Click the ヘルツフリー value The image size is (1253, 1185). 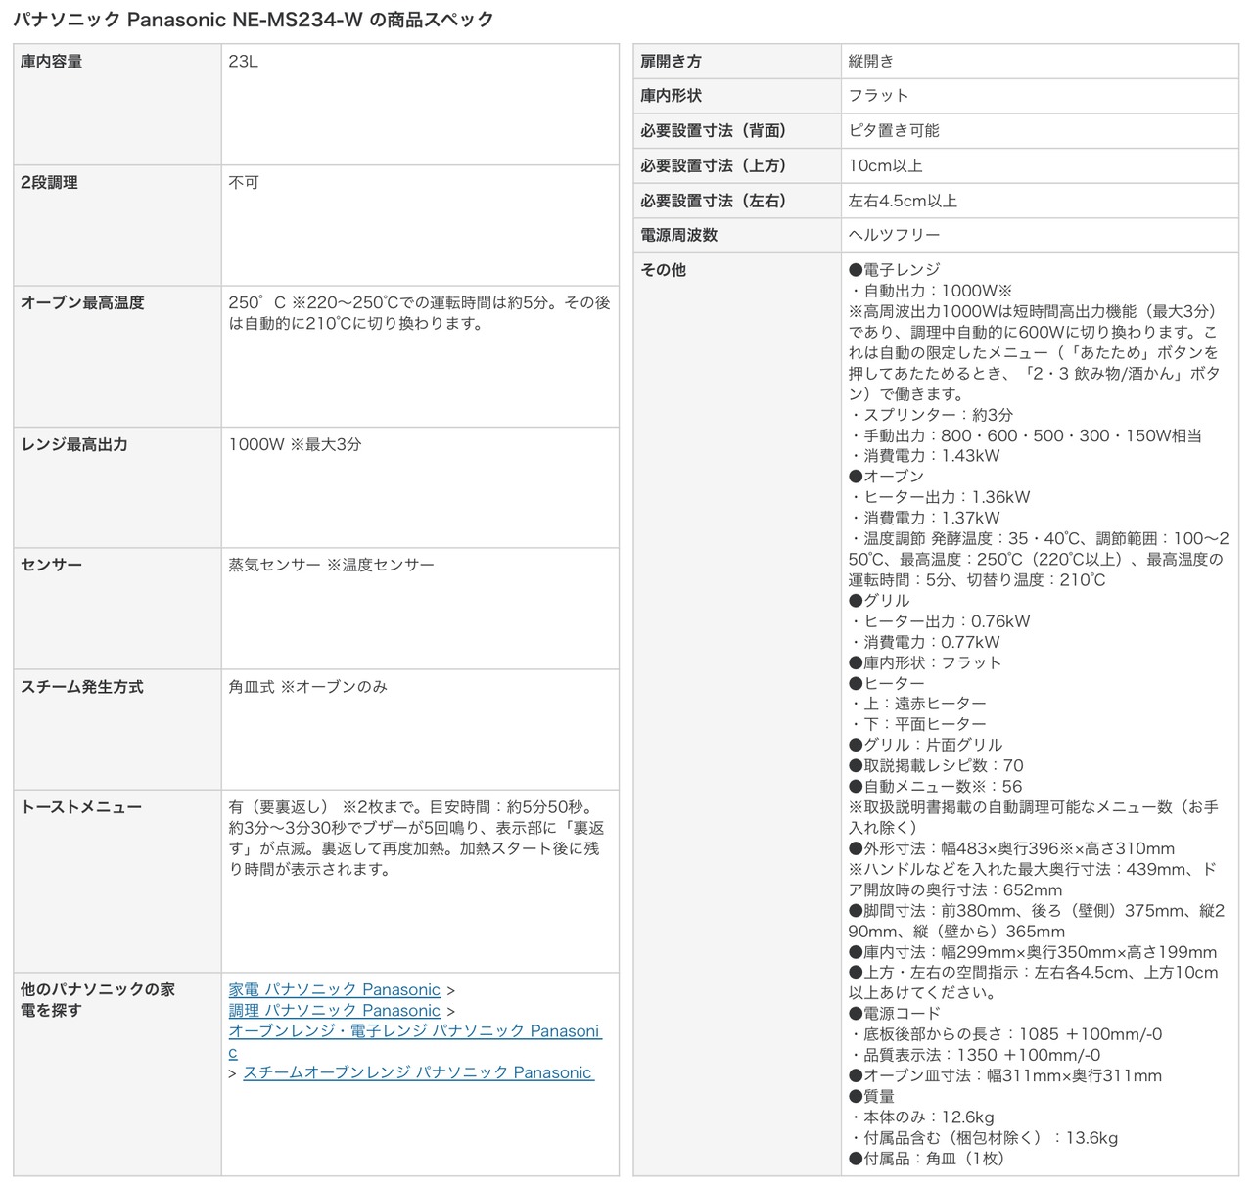pyautogui.click(x=895, y=235)
